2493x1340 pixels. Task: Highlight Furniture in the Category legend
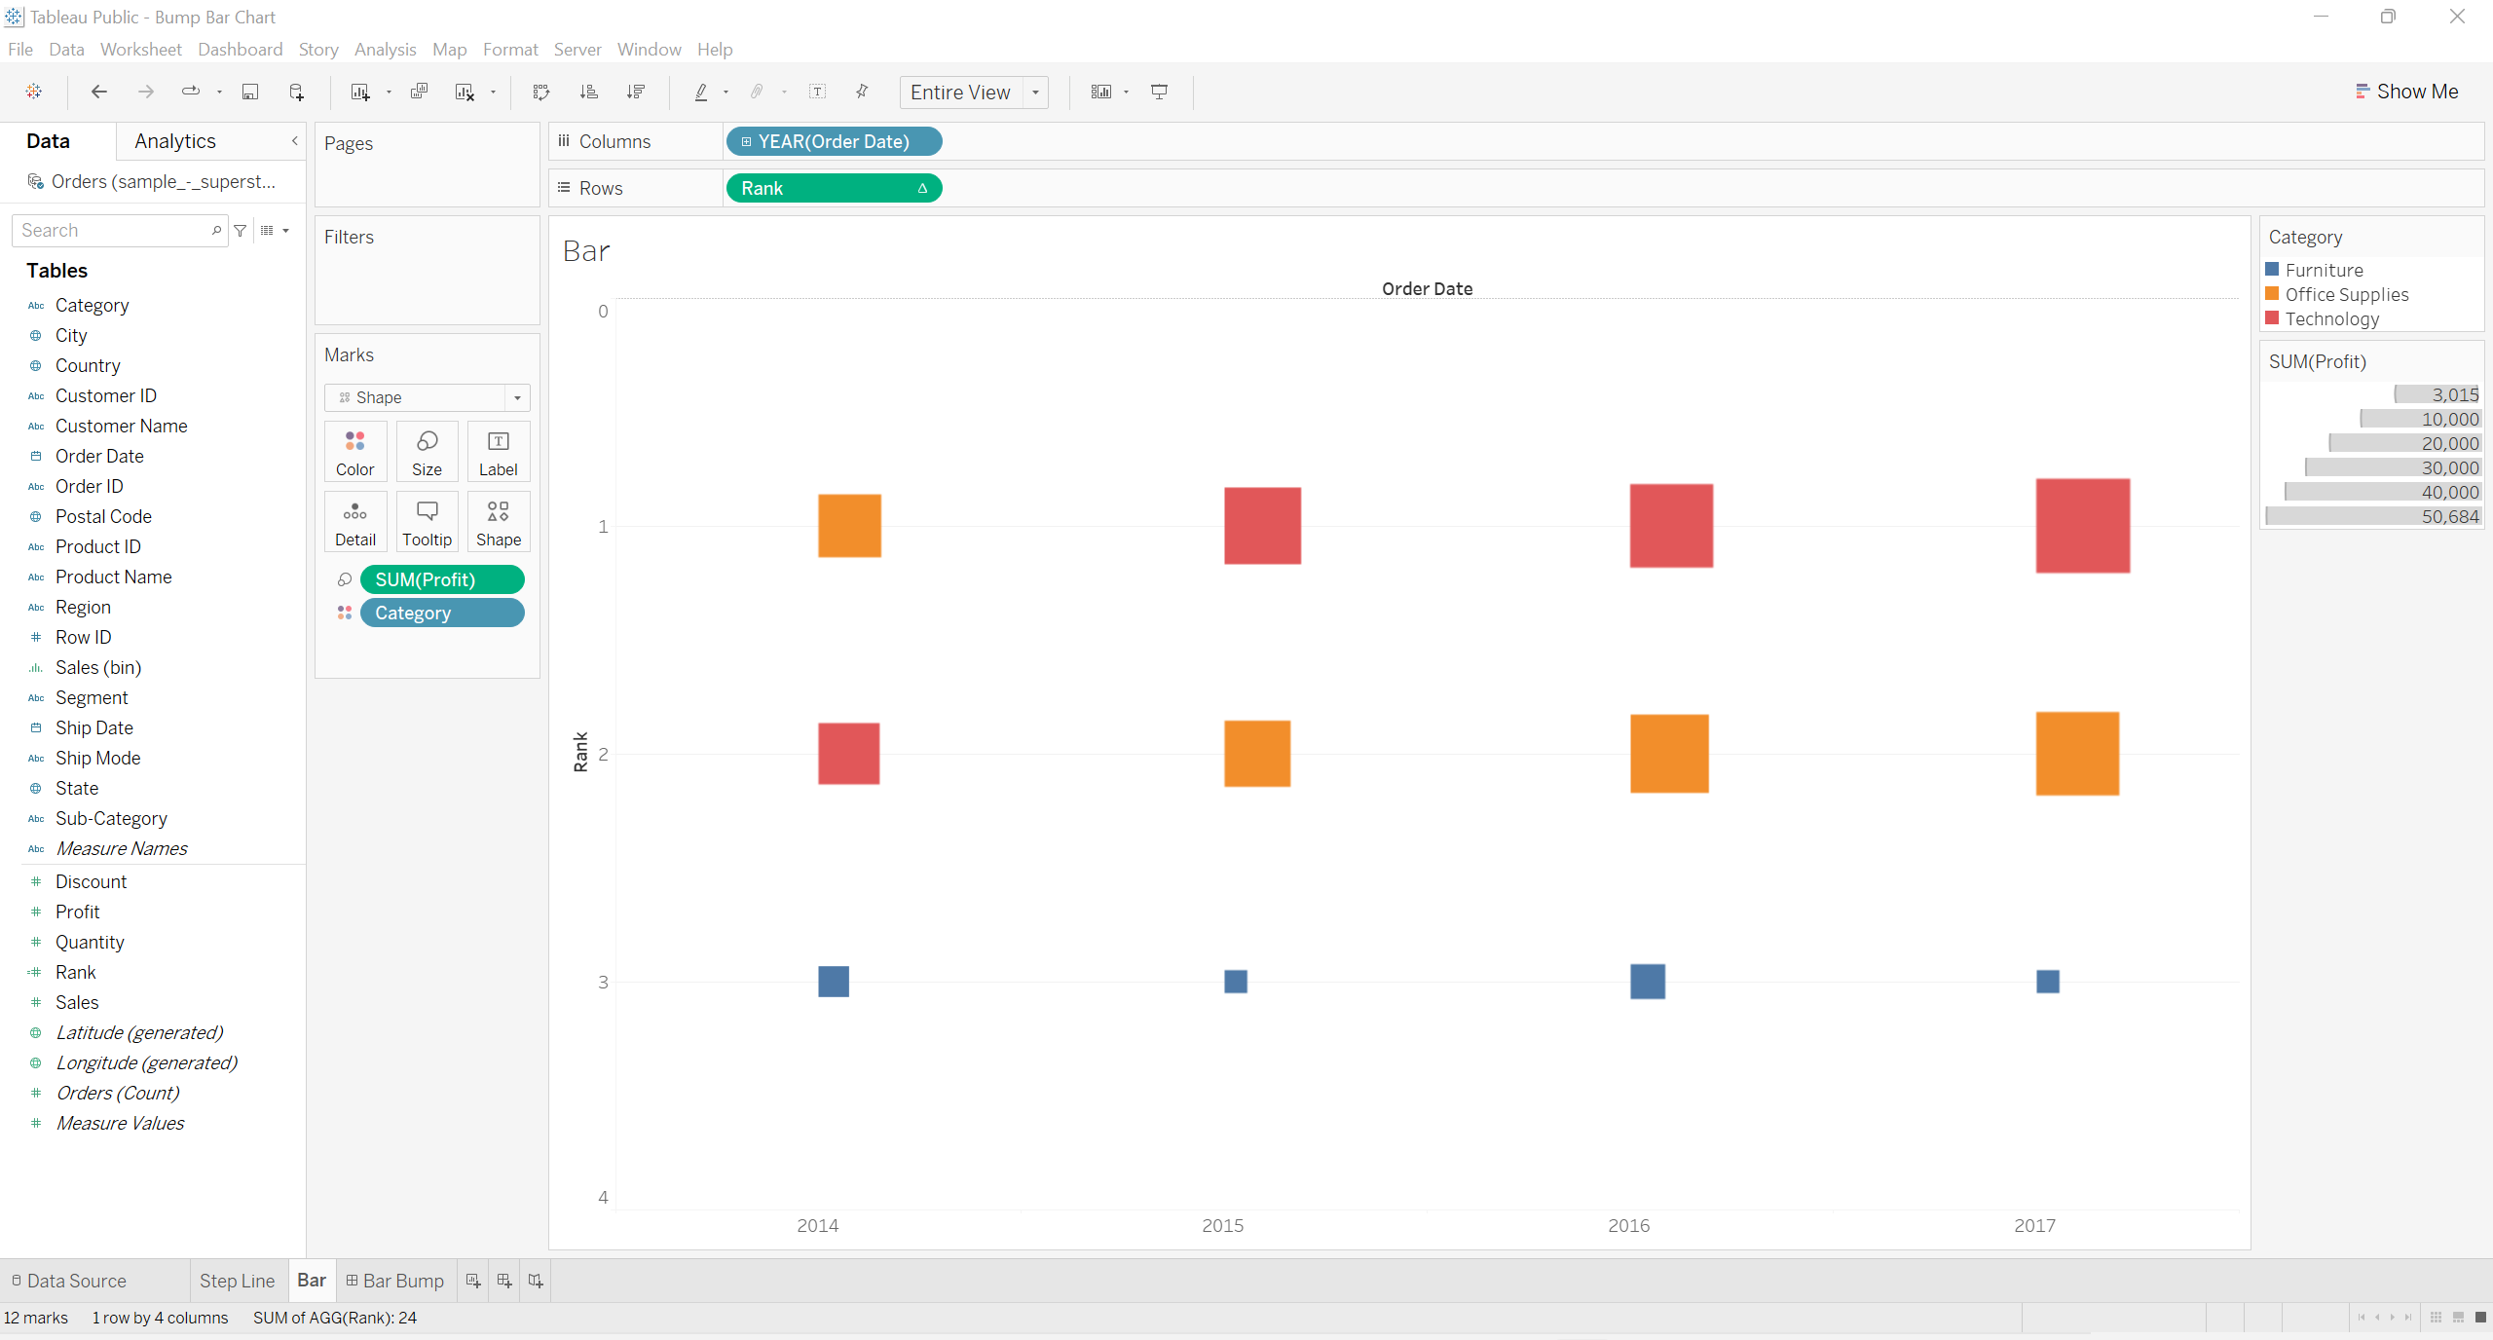coord(2324,270)
